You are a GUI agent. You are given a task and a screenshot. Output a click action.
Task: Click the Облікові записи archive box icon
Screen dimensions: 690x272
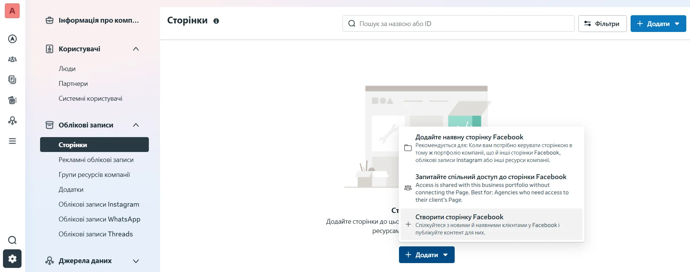tap(49, 125)
